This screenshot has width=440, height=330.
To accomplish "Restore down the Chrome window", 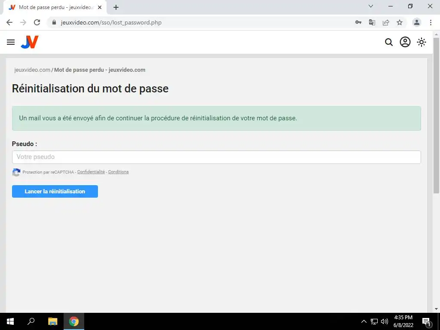I will (x=410, y=6).
